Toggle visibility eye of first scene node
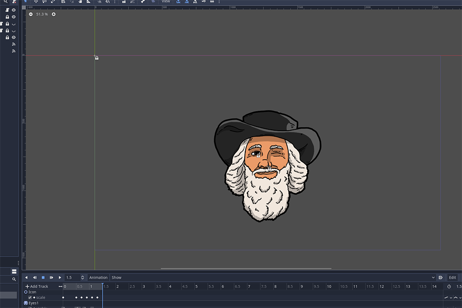The image size is (462, 308). tap(14, 10)
